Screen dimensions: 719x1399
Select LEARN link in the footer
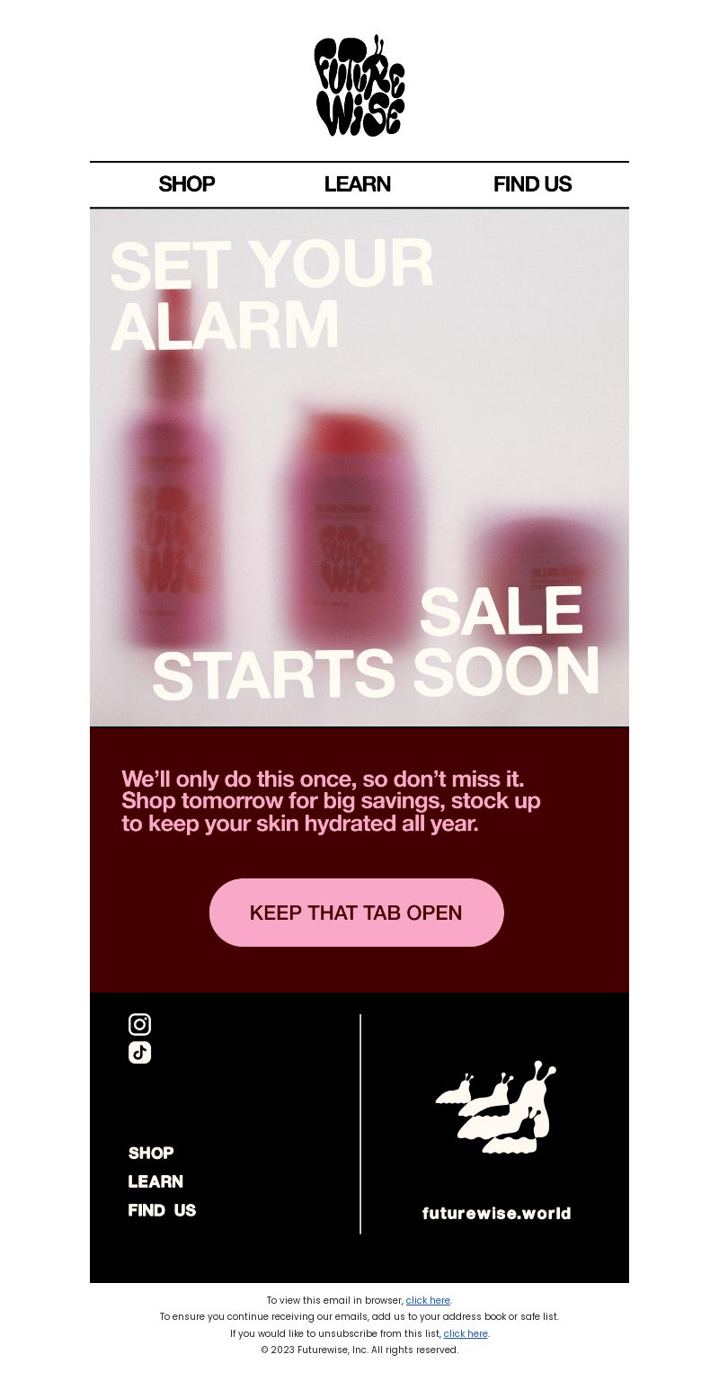[x=155, y=1181]
